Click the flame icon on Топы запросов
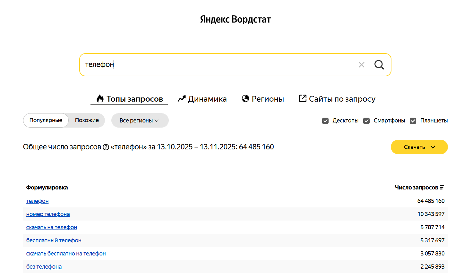 [x=100, y=99]
